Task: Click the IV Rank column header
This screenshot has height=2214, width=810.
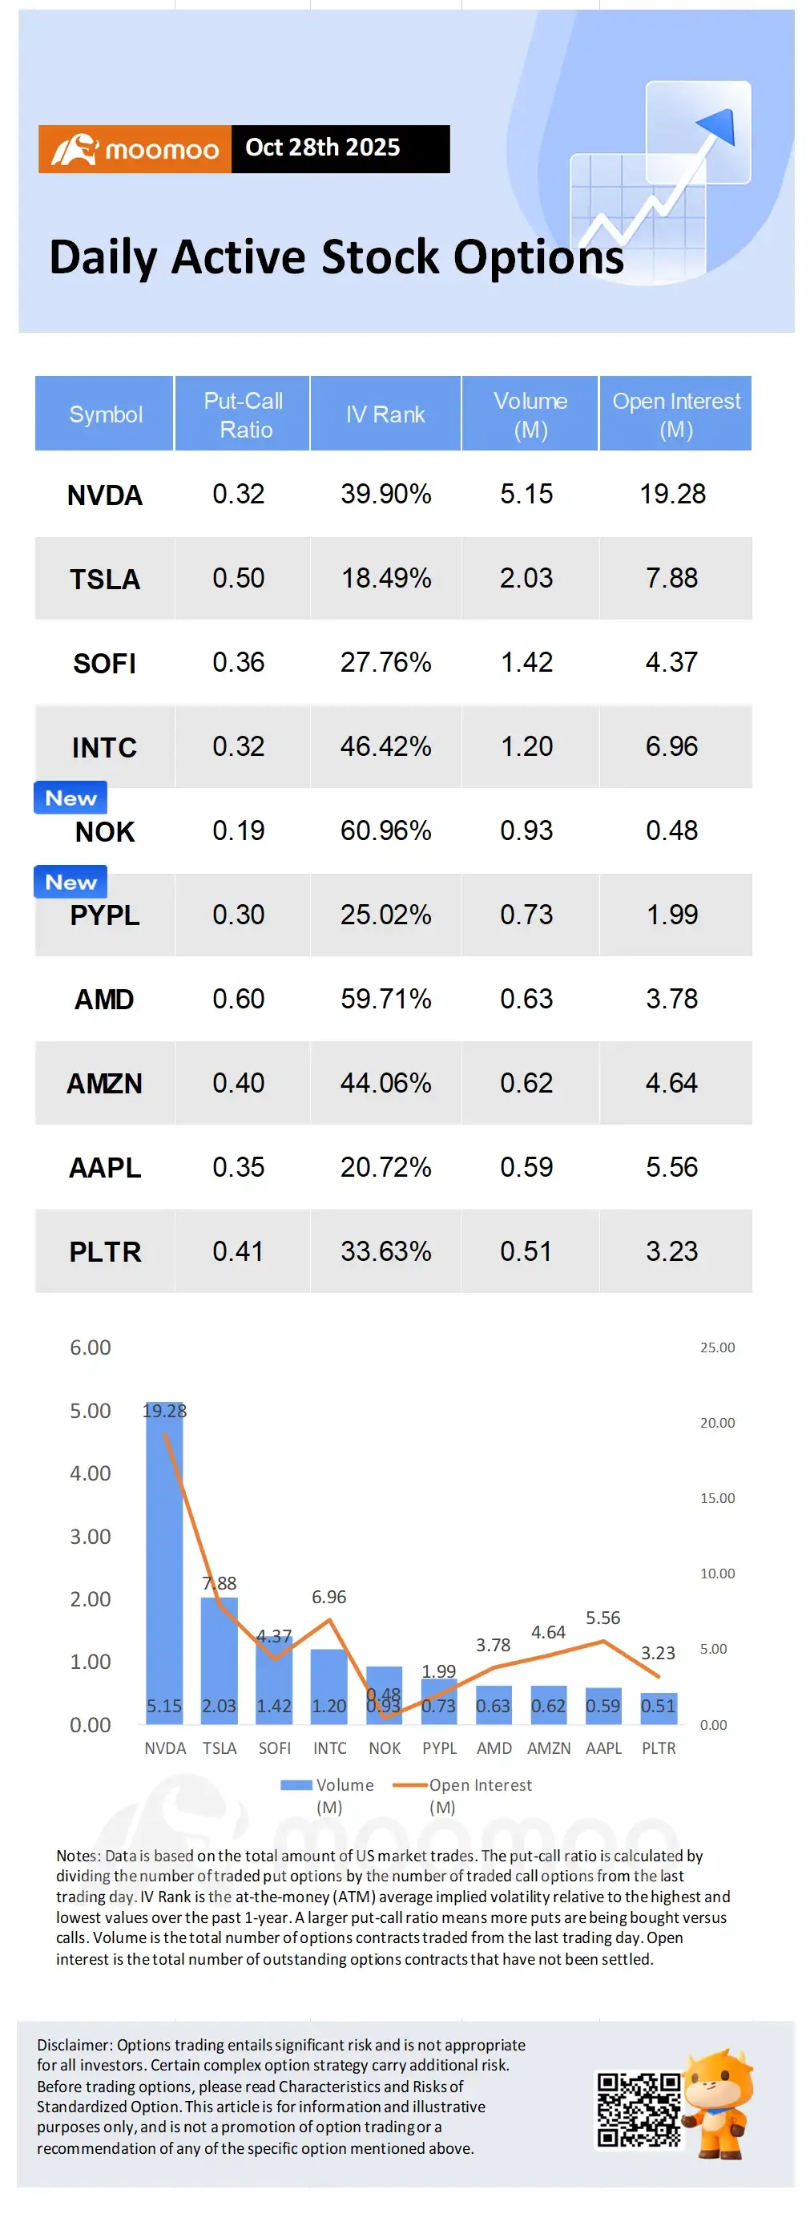Action: (x=385, y=414)
